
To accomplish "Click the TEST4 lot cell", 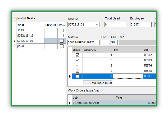I will point(149,65).
